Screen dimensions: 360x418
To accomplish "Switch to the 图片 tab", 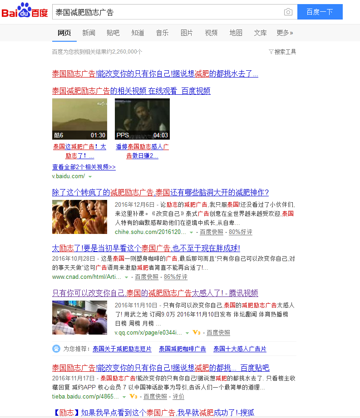I will [187, 33].
